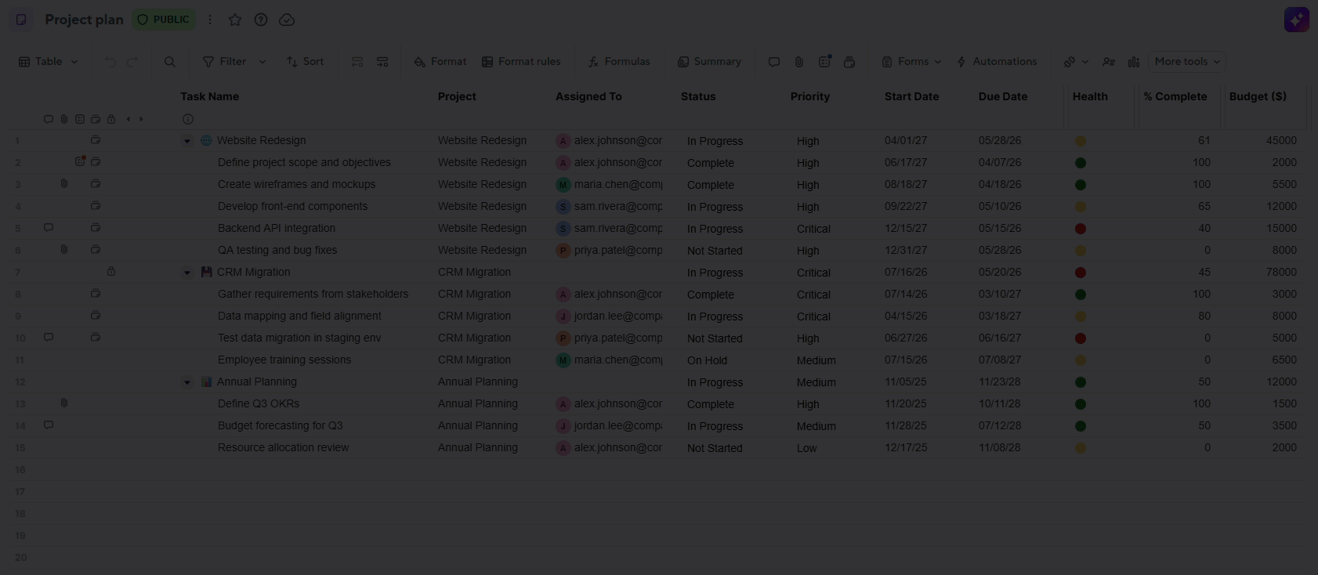Open comment on Backend API integration row
1318x575 pixels.
[x=49, y=227]
